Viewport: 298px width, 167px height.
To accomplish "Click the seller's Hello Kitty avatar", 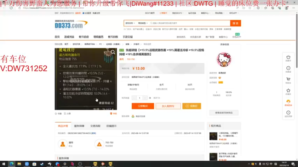I will coord(224,60).
